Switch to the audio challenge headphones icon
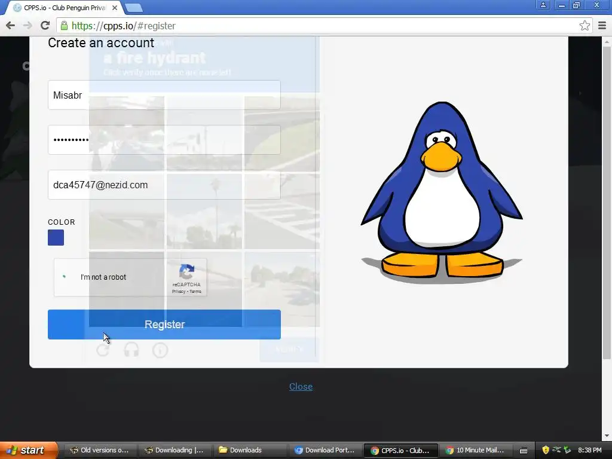612x459 pixels. [x=131, y=350]
